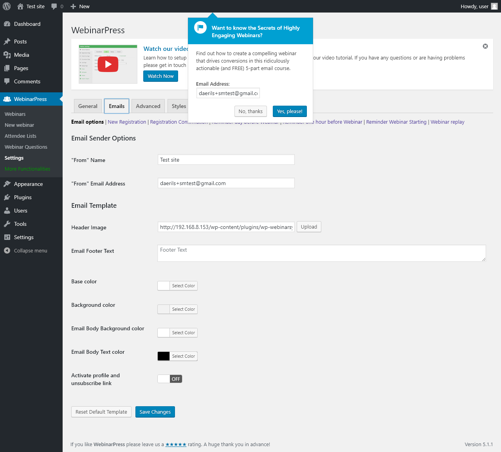Click the Users person icon
The width and height of the screenshot is (501, 452).
[7, 211]
